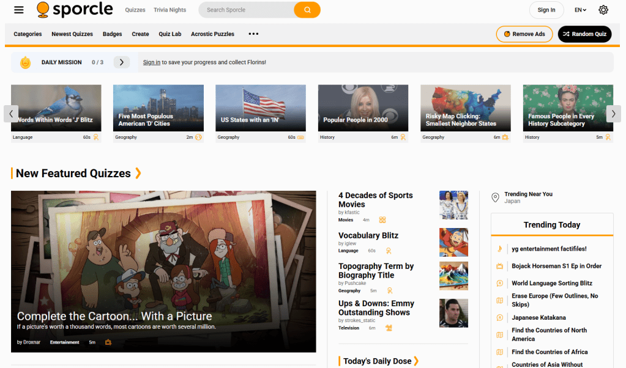The width and height of the screenshot is (626, 368).
Task: Click badge icon for Vocabulary Blitz
Action: tap(389, 251)
